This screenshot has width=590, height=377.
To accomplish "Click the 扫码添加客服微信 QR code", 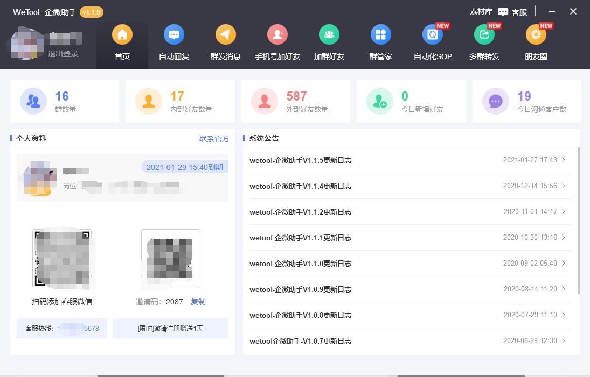I will (62, 259).
